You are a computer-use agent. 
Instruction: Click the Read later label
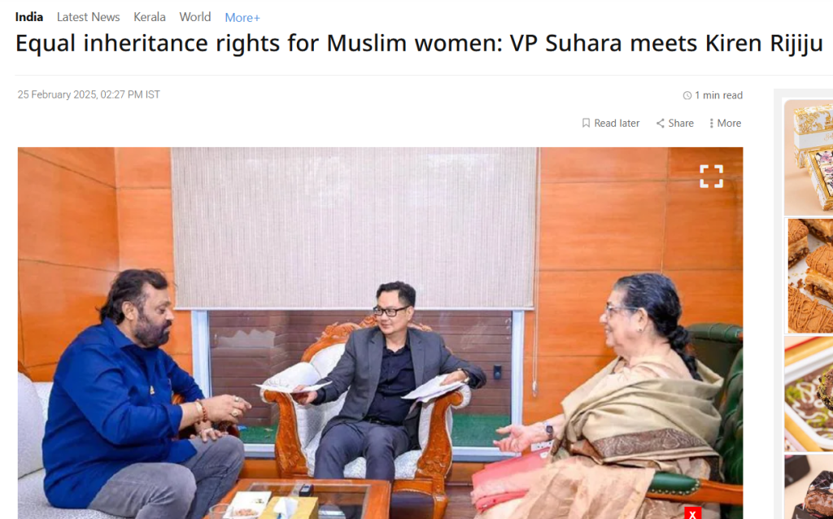(617, 124)
